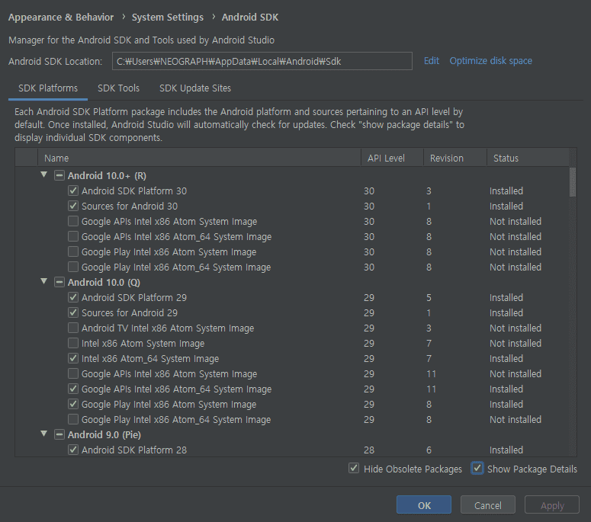Image resolution: width=591 pixels, height=522 pixels.
Task: Collapse the Android 9.0 (Pie) tree node
Action: [x=44, y=434]
